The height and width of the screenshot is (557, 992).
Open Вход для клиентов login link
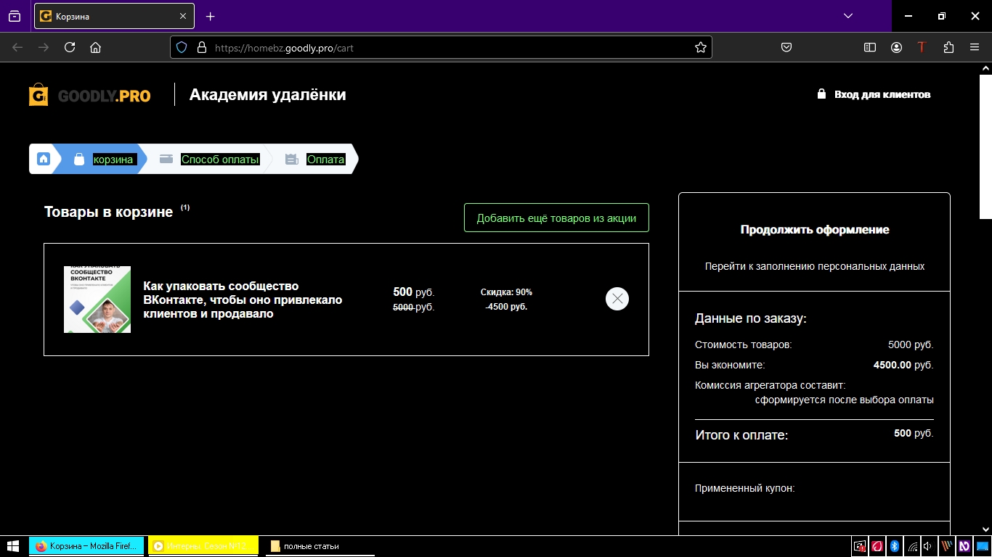(x=874, y=94)
